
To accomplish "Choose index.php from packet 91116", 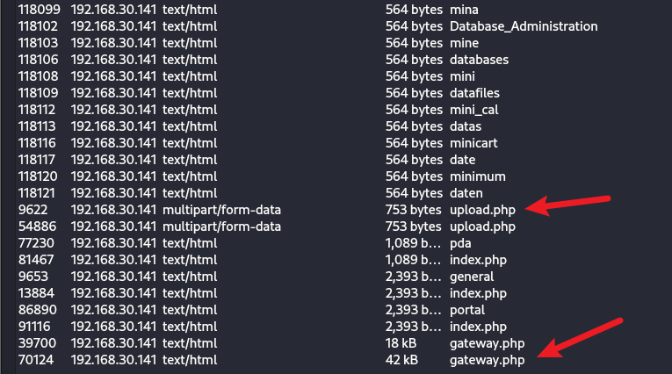I will tap(479, 326).
